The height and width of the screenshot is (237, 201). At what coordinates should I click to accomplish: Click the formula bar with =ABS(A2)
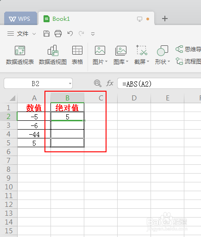pyautogui.click(x=159, y=83)
